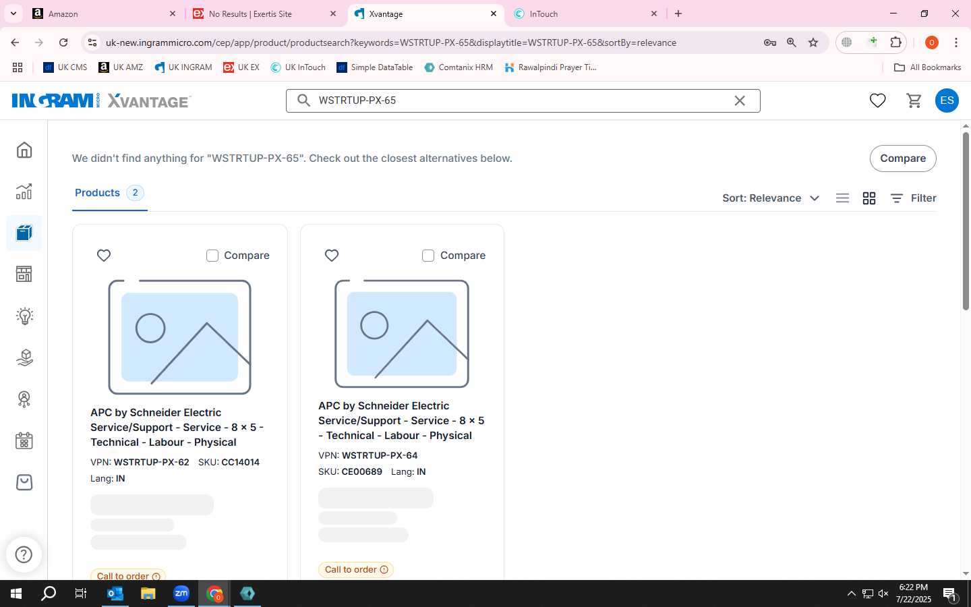Switch to list view layout icon
The image size is (971, 607).
[x=842, y=198]
